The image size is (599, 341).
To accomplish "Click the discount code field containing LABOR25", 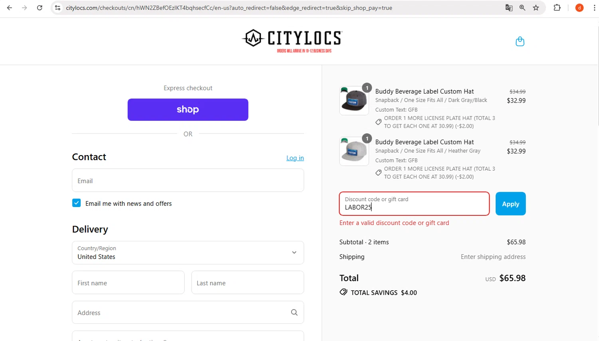I will (x=414, y=204).
